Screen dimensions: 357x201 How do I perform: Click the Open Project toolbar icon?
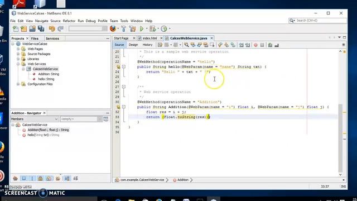[32, 28]
